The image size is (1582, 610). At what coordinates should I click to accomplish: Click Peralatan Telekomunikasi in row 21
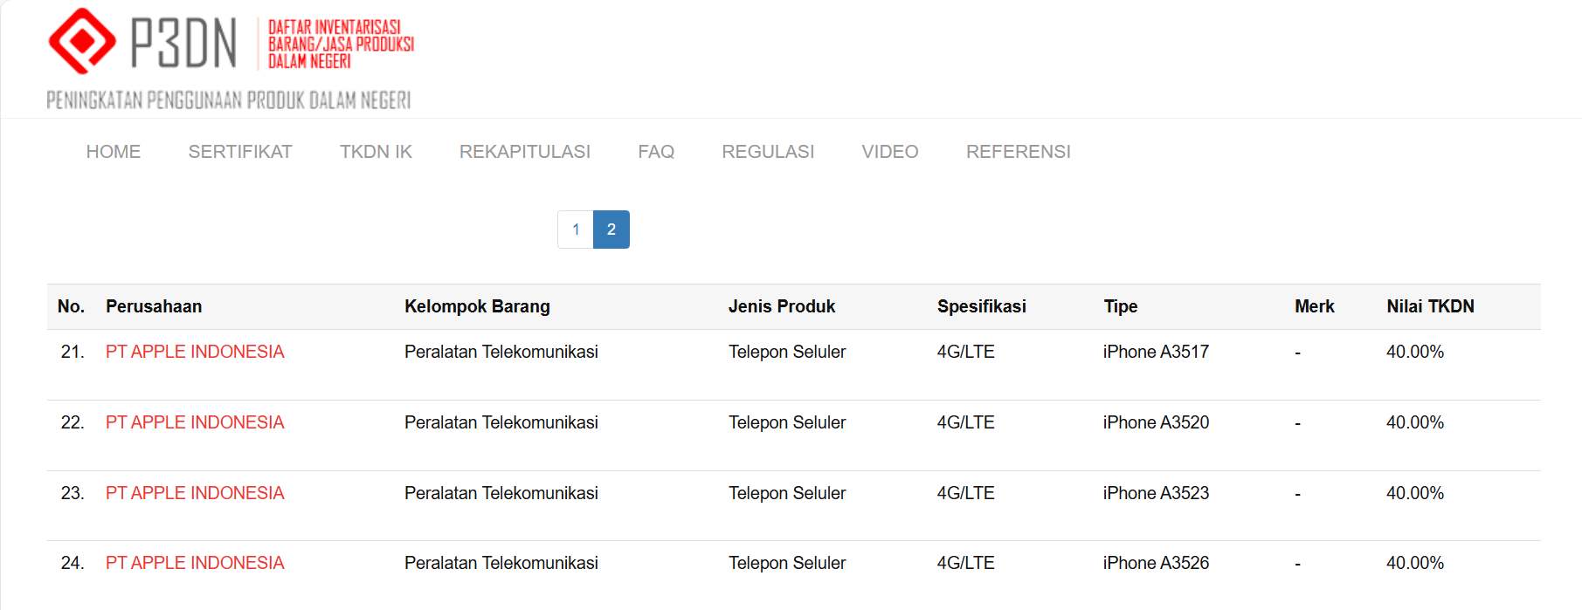click(501, 352)
